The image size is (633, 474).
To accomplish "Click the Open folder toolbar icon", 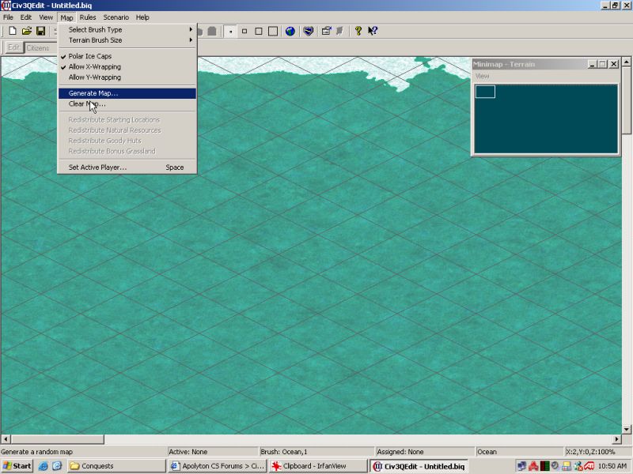I will click(26, 31).
